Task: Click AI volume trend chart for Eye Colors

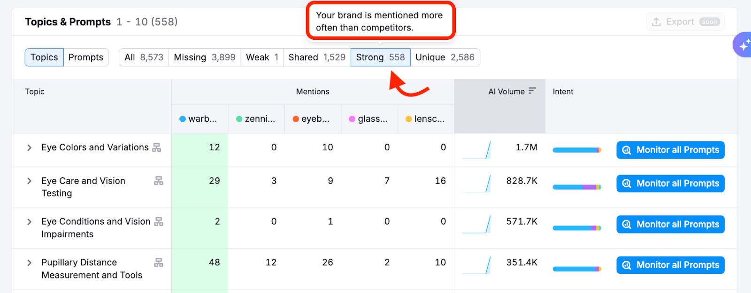Action: tap(476, 150)
